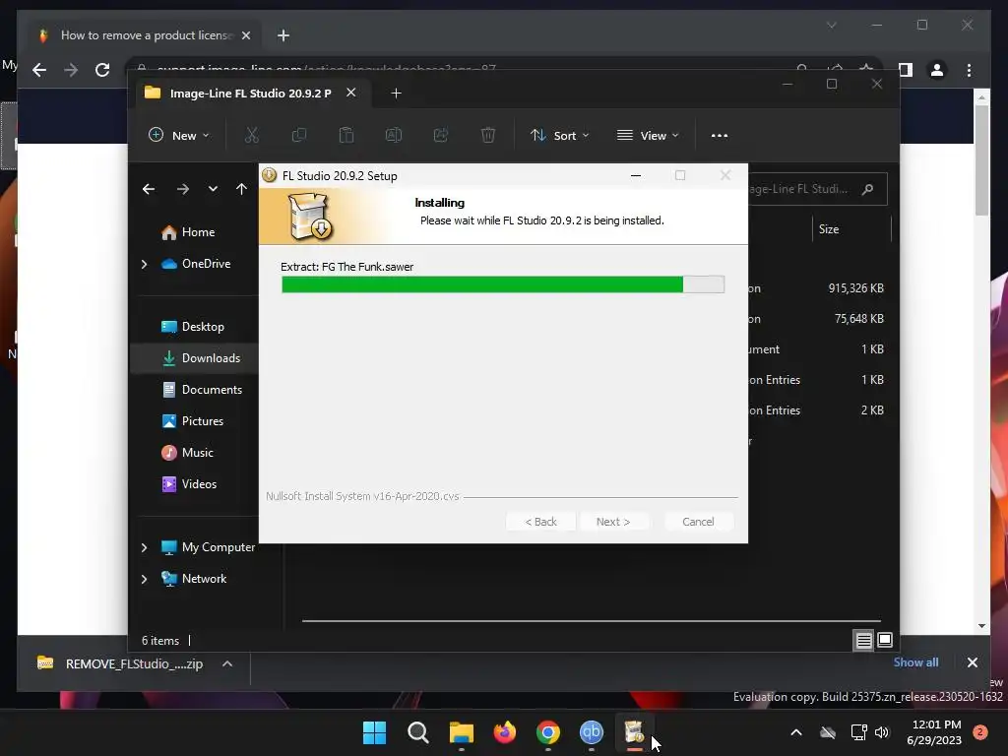The width and height of the screenshot is (1008, 756).
Task: Click the Copy icon in File Explorer toolbar
Action: (299, 135)
